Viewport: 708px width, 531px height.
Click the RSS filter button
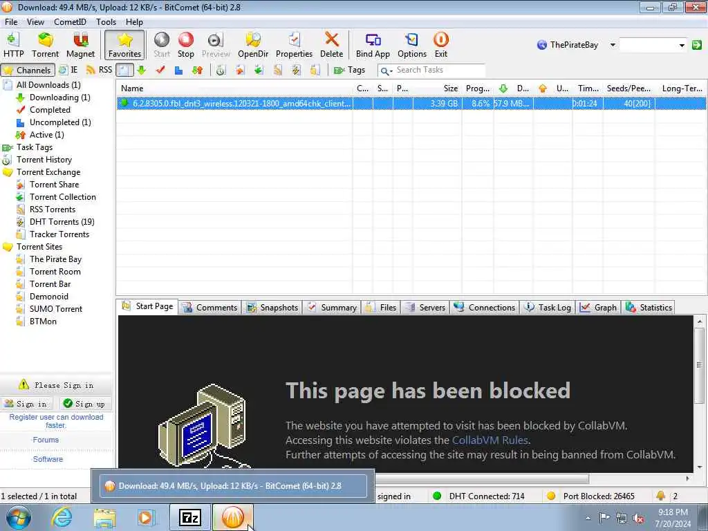pos(99,70)
